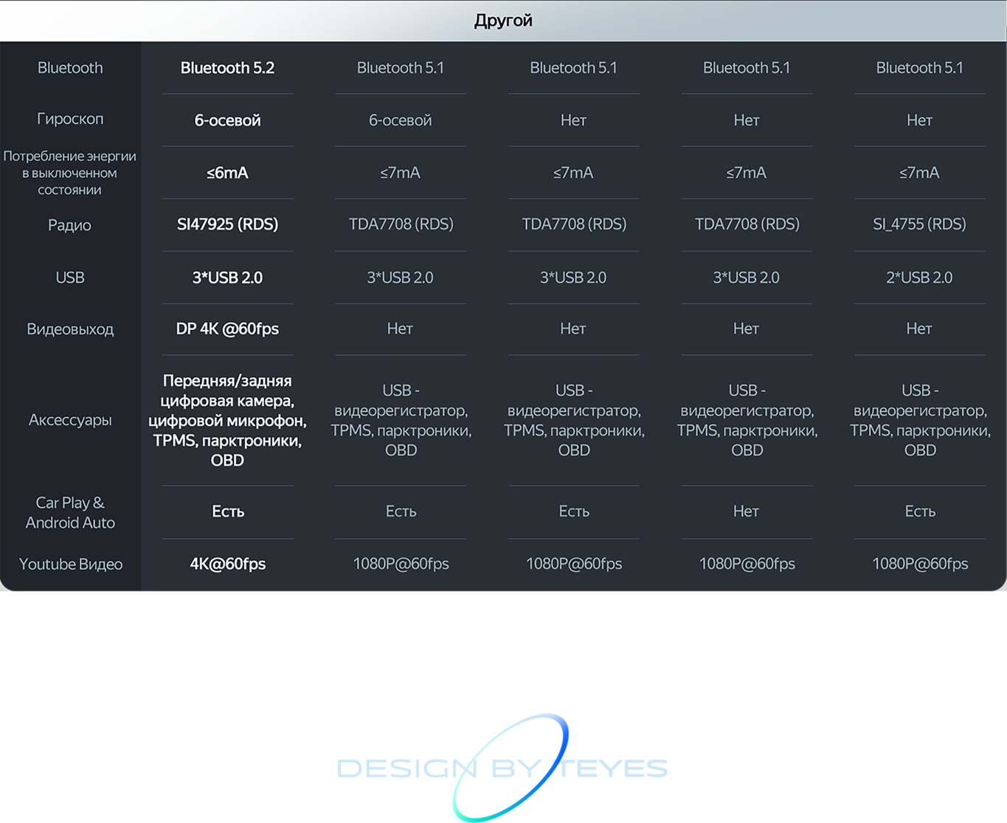Select the Аксессуары row label

tap(70, 420)
